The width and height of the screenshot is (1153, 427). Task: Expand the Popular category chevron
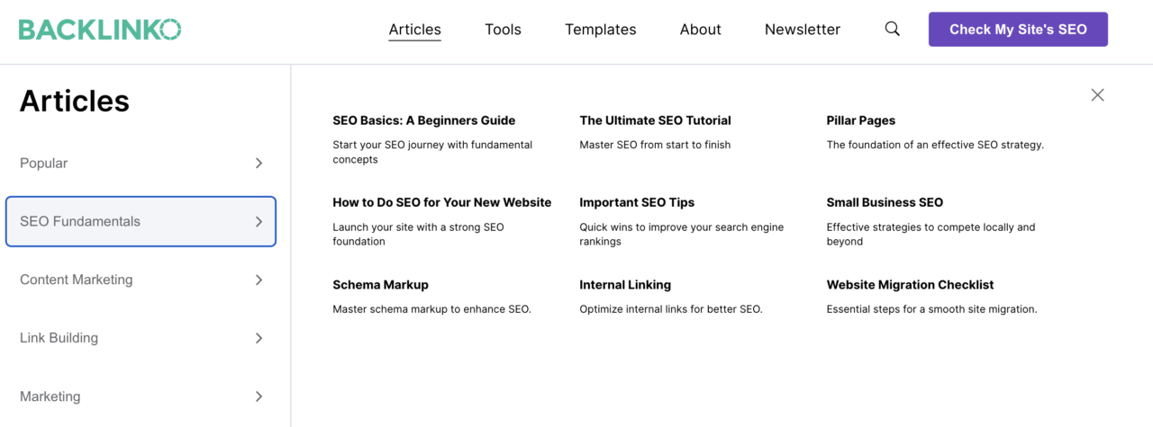click(259, 164)
